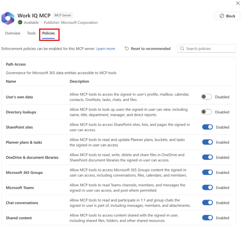242x226 pixels.
Task: Open the Learn more link
Action: tap(106, 49)
